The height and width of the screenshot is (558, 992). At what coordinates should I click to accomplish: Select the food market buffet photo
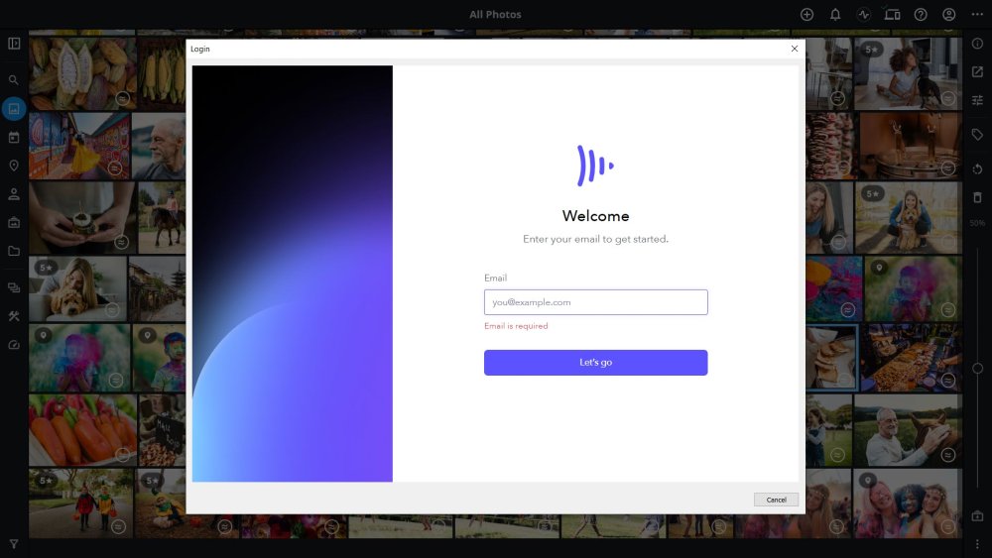tap(911, 358)
